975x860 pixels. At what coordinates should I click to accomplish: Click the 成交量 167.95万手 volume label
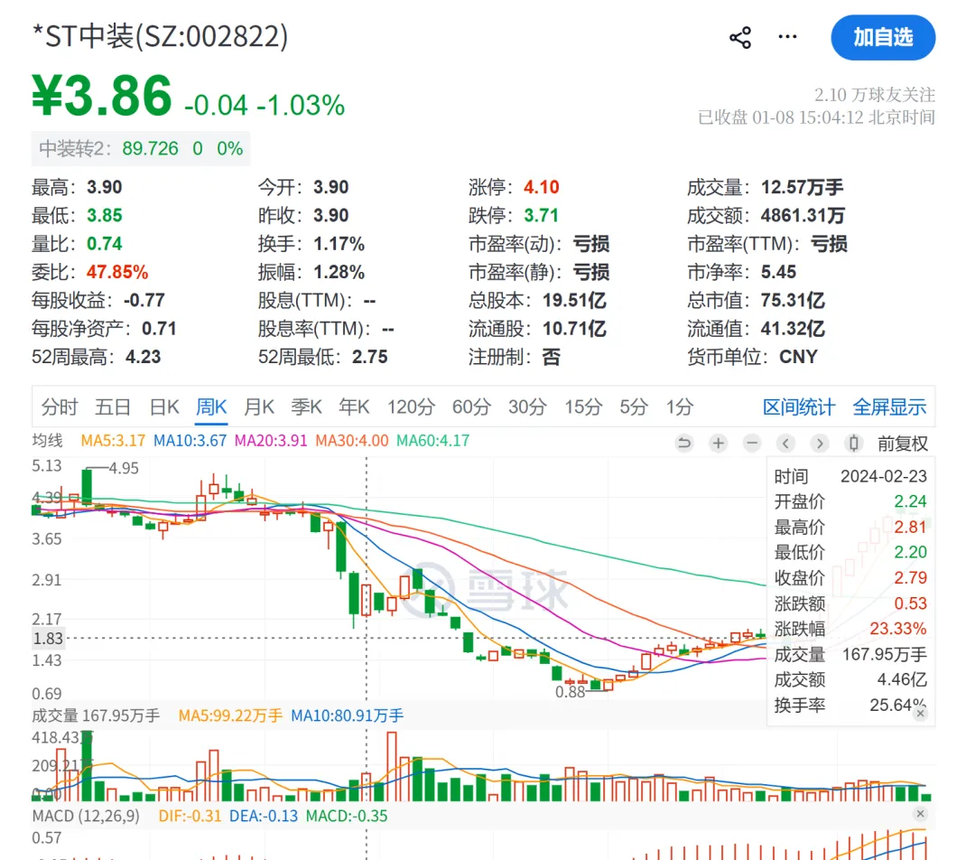(96, 715)
